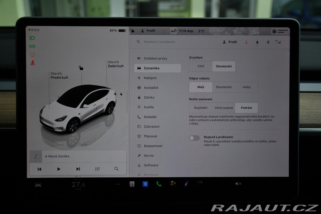Search media with magnifier icon in player
This screenshot has height=214, width=321.
116,169
